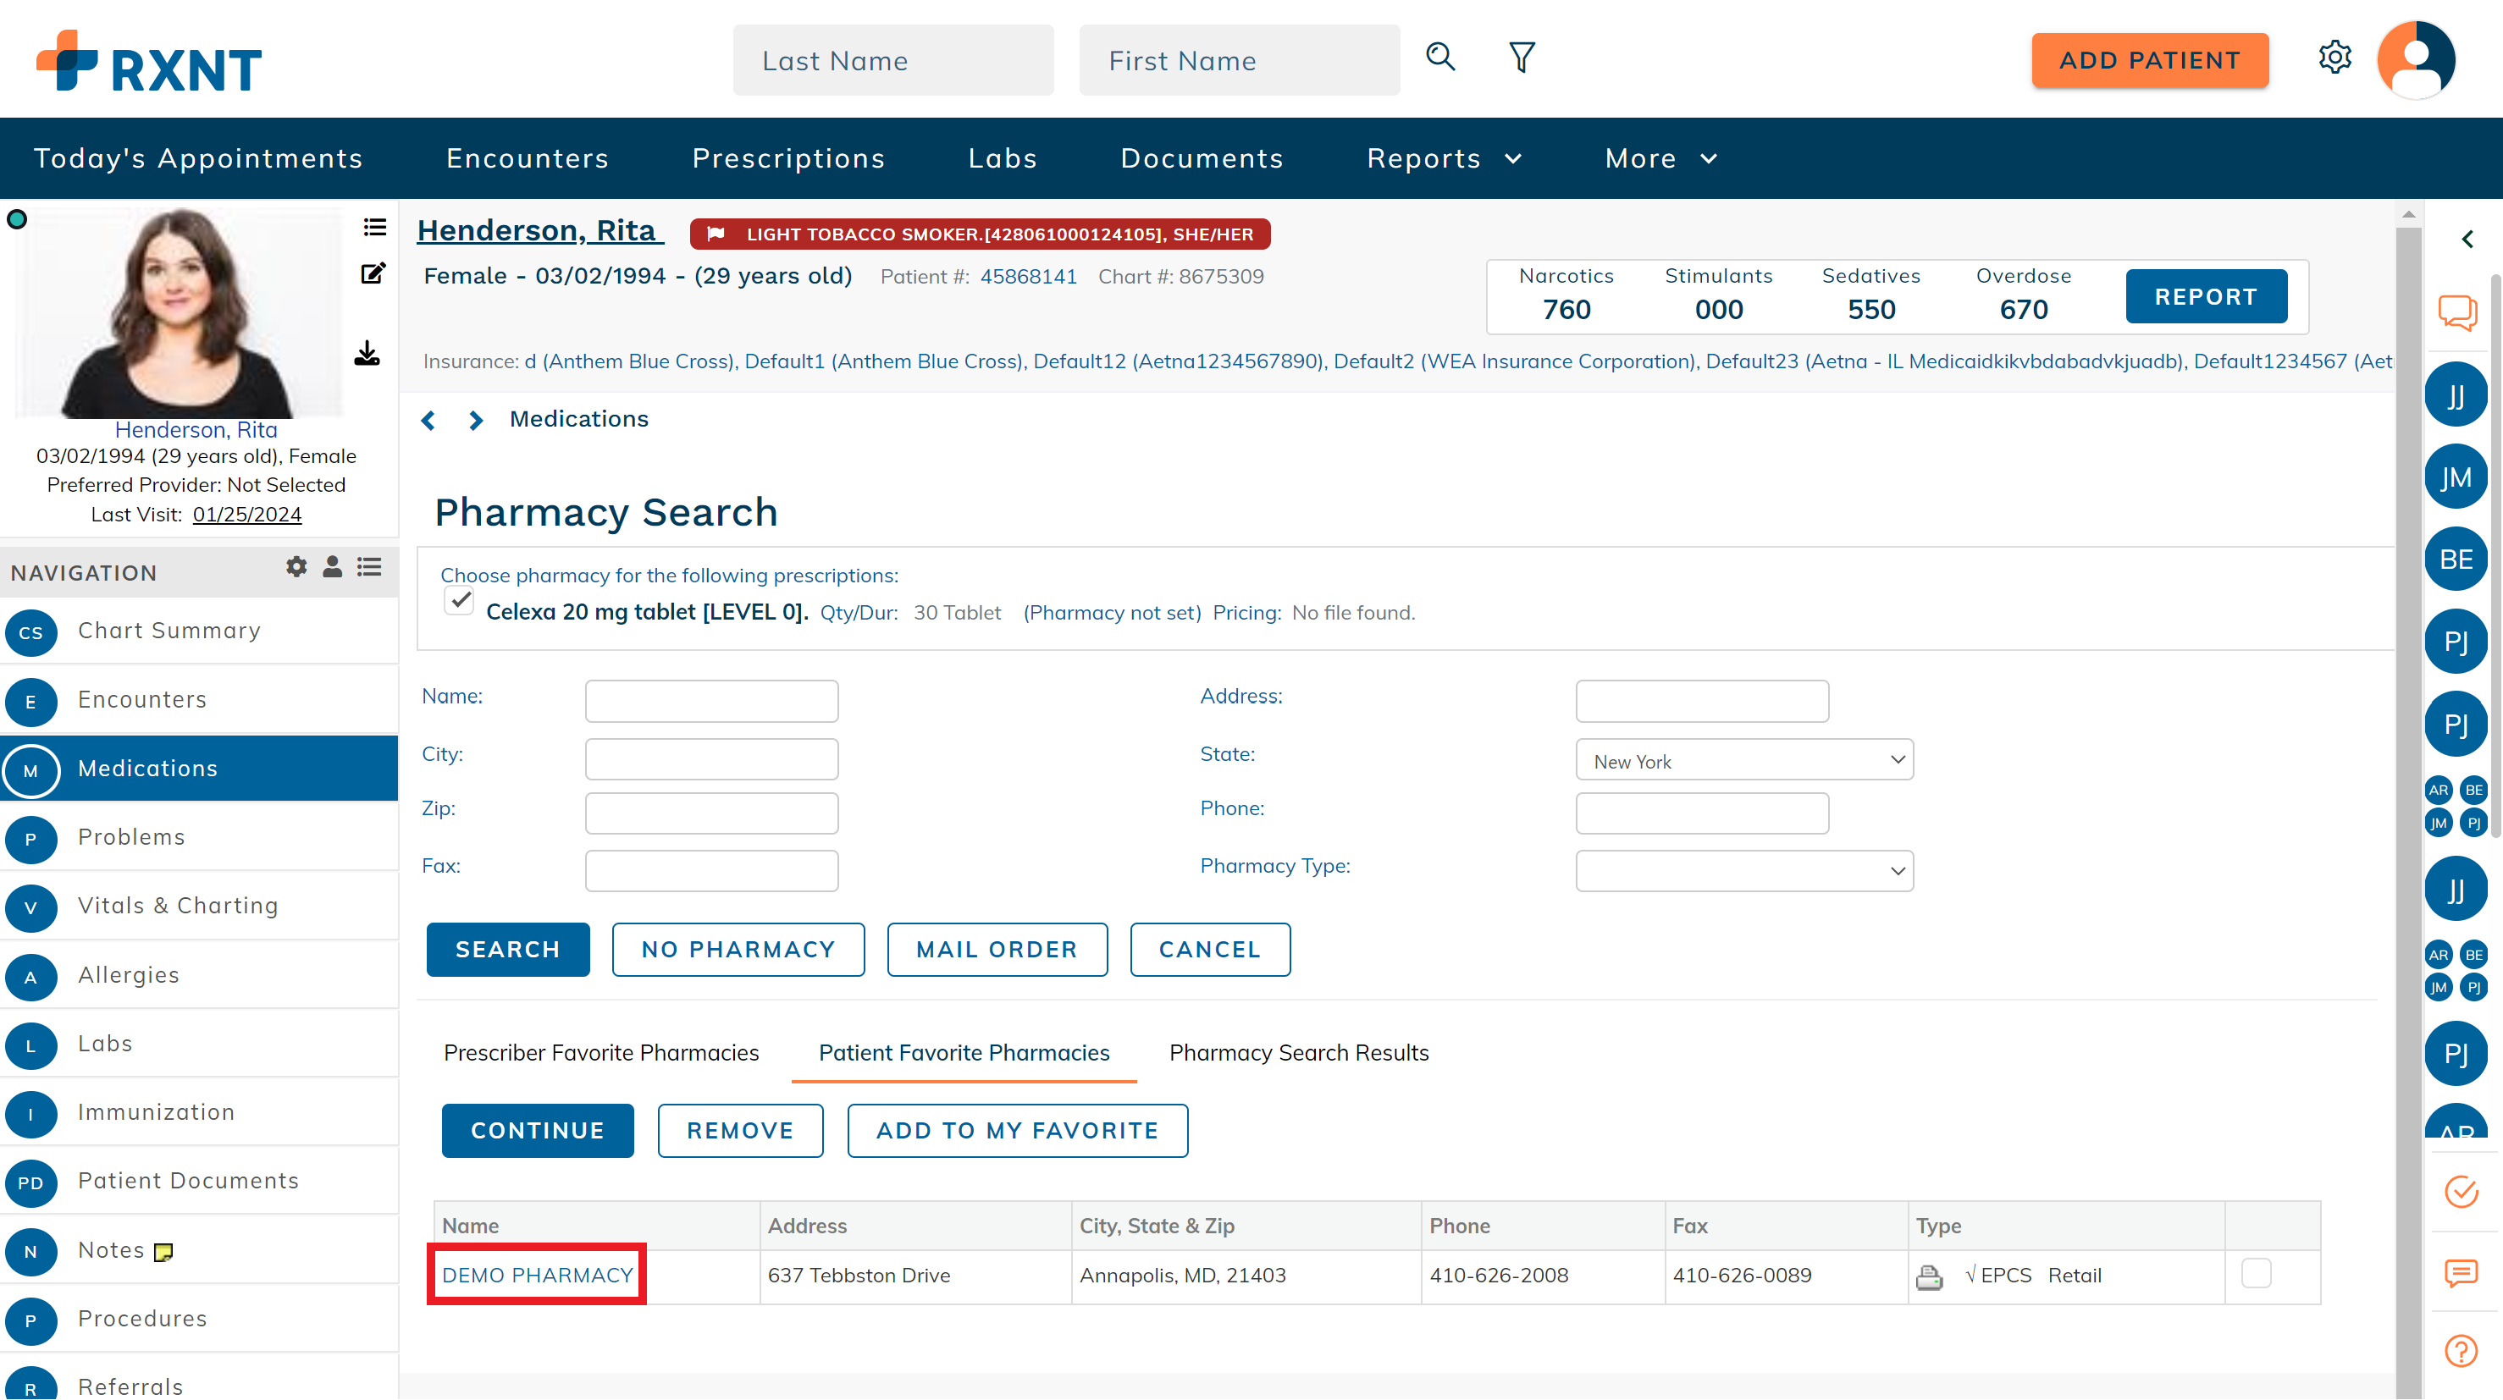Switch to Pharmacy Search Results tab
2503x1400 pixels.
click(x=1298, y=1053)
